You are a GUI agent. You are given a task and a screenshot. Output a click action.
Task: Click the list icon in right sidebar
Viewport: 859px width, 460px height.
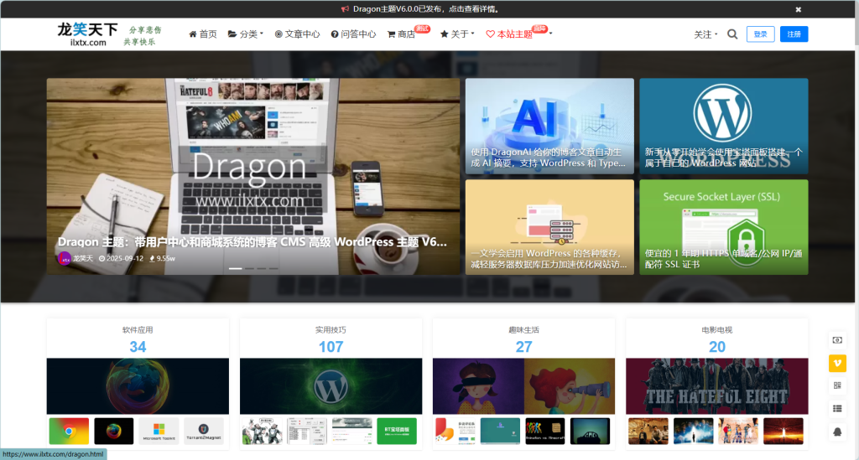click(x=836, y=408)
